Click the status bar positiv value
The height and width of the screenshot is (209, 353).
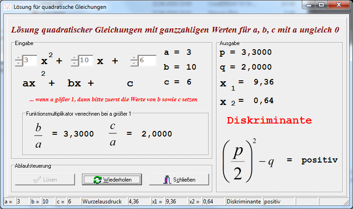point(278,202)
